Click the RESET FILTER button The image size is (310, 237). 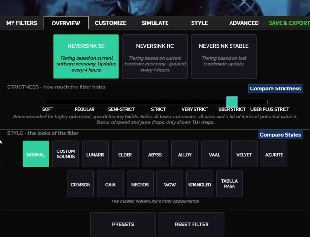pyautogui.click(x=192, y=225)
